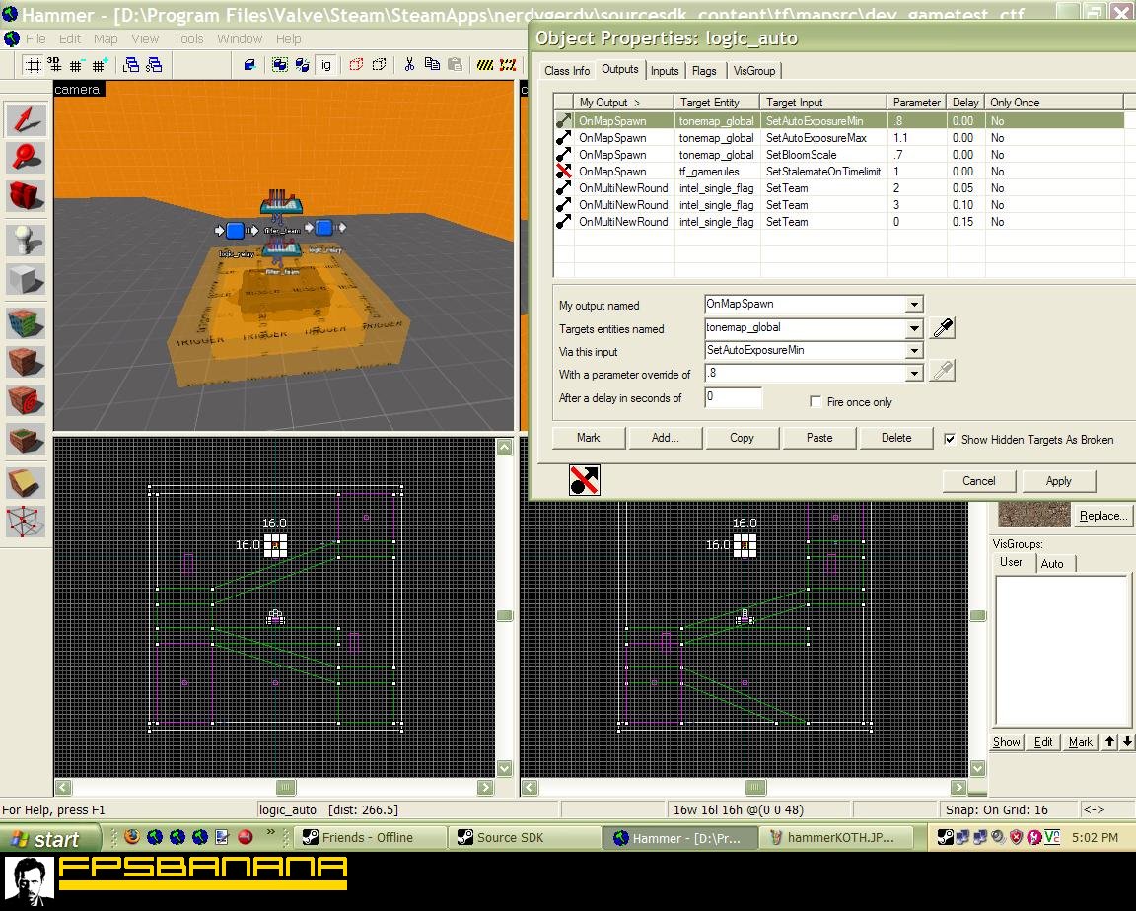Uncheck Show Hidden Targets As Broken
Viewport: 1136px width, 911px height.
tap(949, 439)
